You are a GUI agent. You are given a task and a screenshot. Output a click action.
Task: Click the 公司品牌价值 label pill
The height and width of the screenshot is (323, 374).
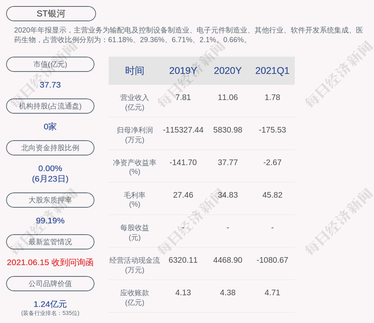[50, 284]
